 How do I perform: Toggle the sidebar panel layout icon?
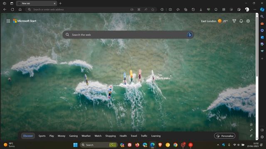[262, 130]
